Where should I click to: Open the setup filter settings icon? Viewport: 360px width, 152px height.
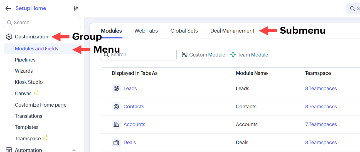click(x=76, y=8)
